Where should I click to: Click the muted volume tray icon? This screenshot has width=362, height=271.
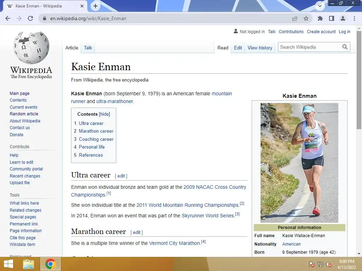tap(329, 264)
